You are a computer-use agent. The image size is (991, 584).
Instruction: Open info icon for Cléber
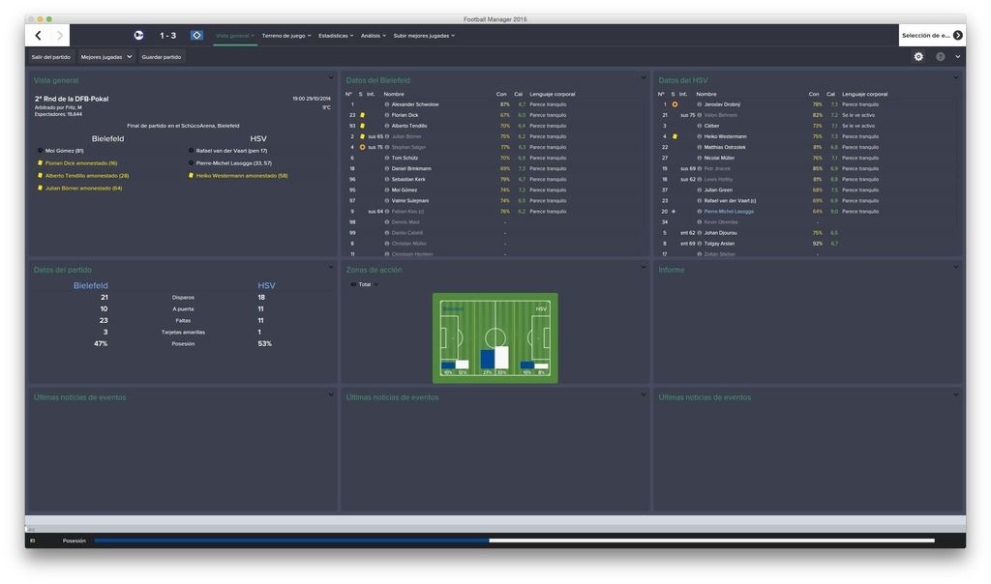[700, 127]
